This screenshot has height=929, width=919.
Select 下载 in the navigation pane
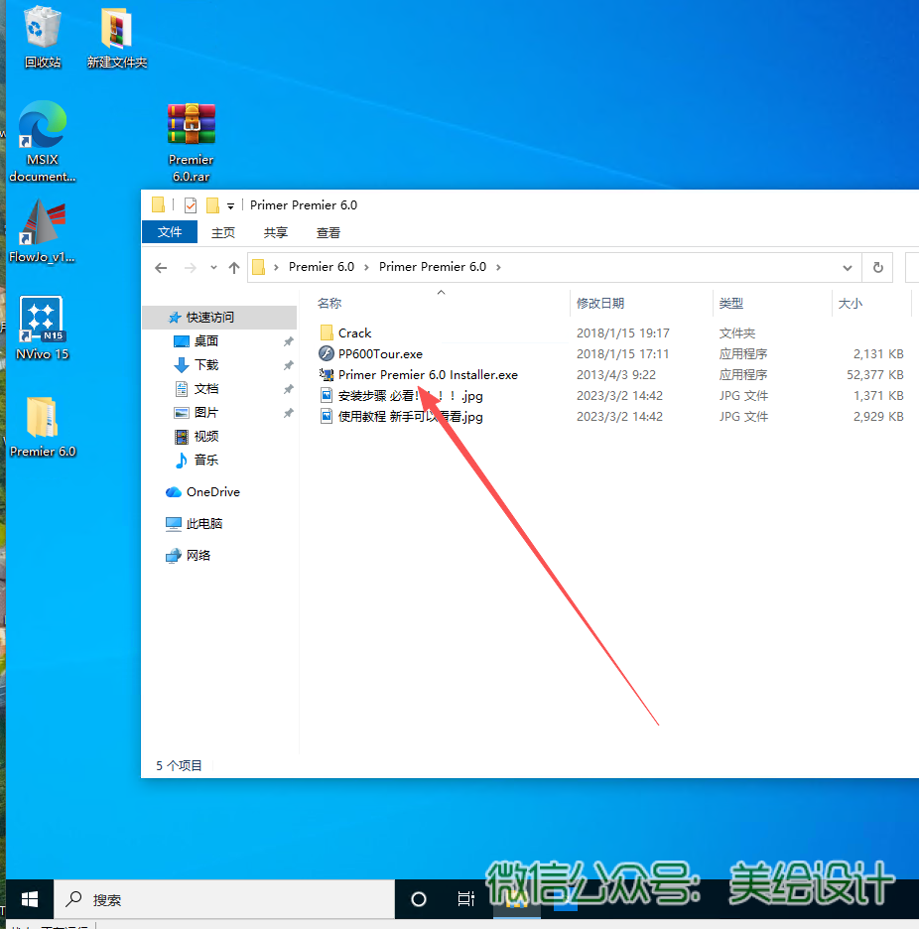(206, 365)
